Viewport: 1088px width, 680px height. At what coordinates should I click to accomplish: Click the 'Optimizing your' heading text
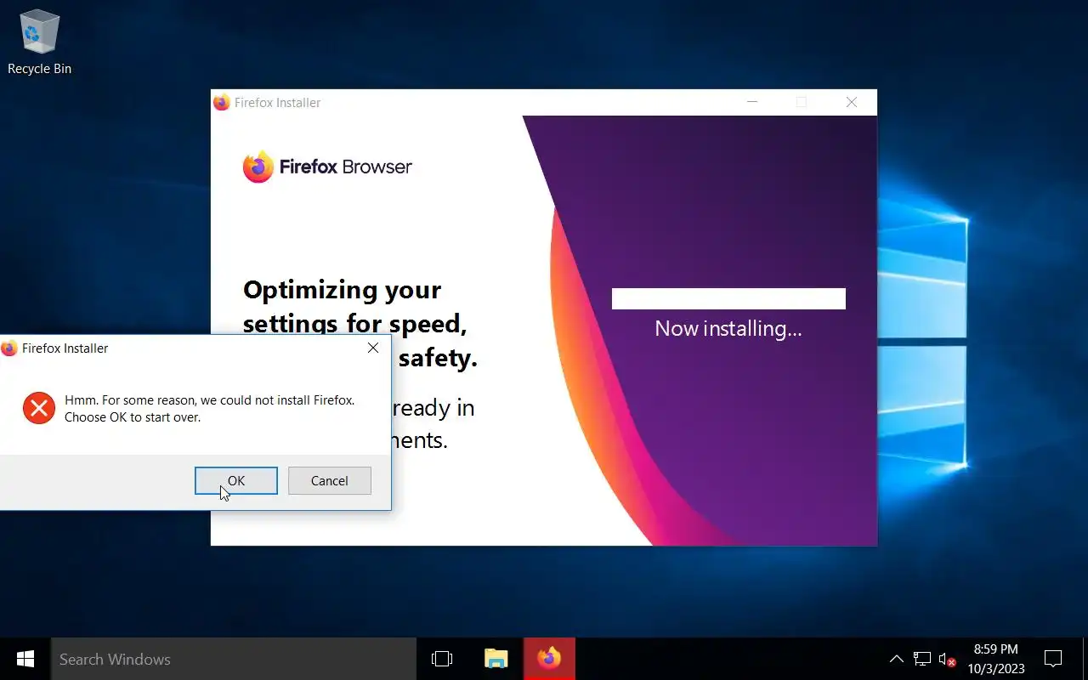[x=342, y=290]
